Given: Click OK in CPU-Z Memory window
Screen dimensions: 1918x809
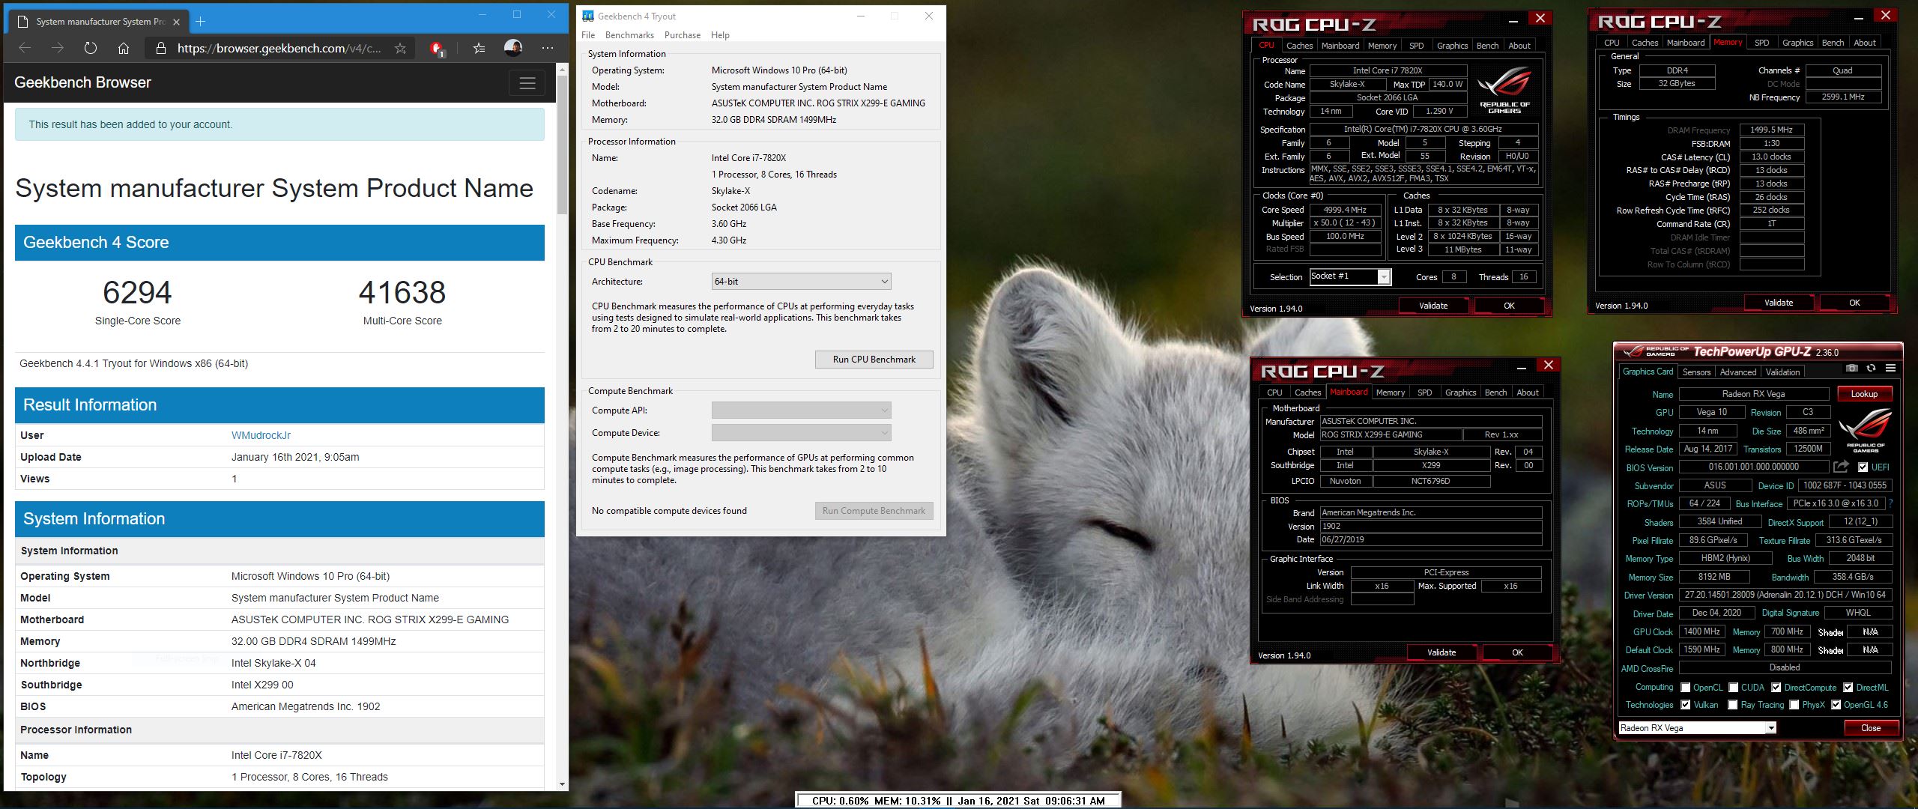Looking at the screenshot, I should 1854,303.
